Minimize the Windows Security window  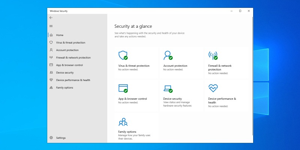coord(231,11)
